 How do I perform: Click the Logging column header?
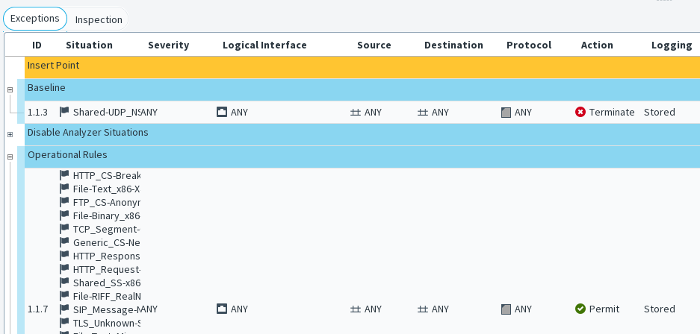point(672,45)
